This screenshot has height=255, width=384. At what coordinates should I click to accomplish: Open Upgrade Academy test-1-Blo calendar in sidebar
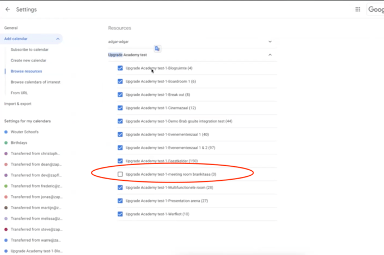(36, 251)
